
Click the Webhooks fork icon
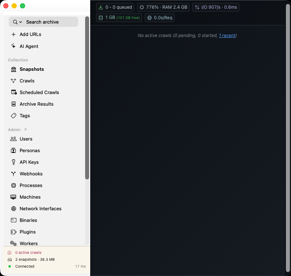(13, 174)
